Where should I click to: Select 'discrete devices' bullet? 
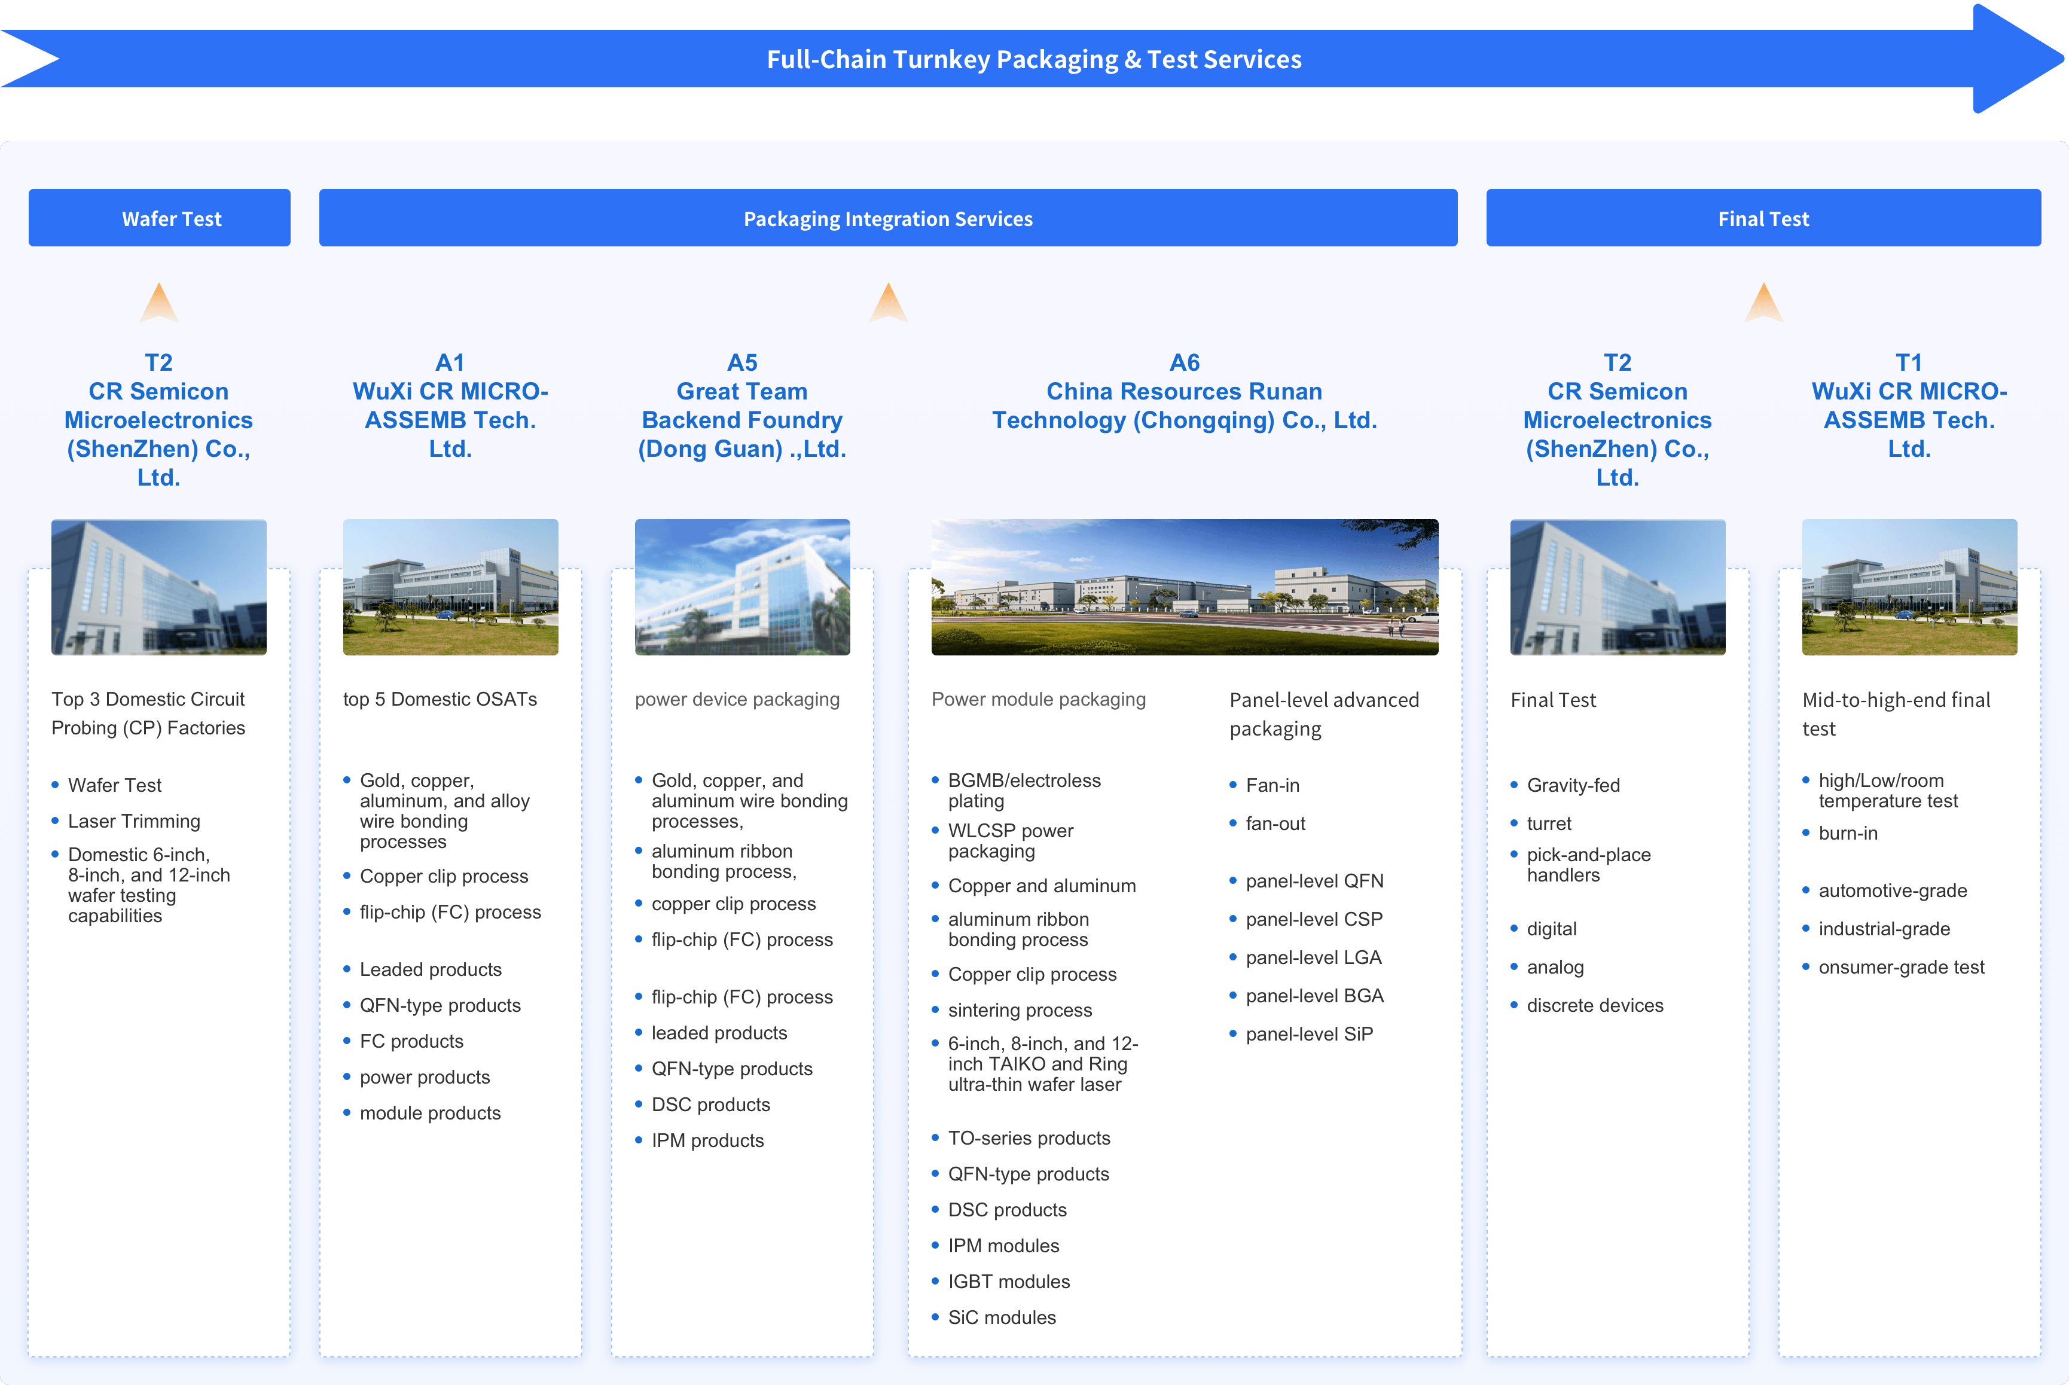click(x=1595, y=1005)
